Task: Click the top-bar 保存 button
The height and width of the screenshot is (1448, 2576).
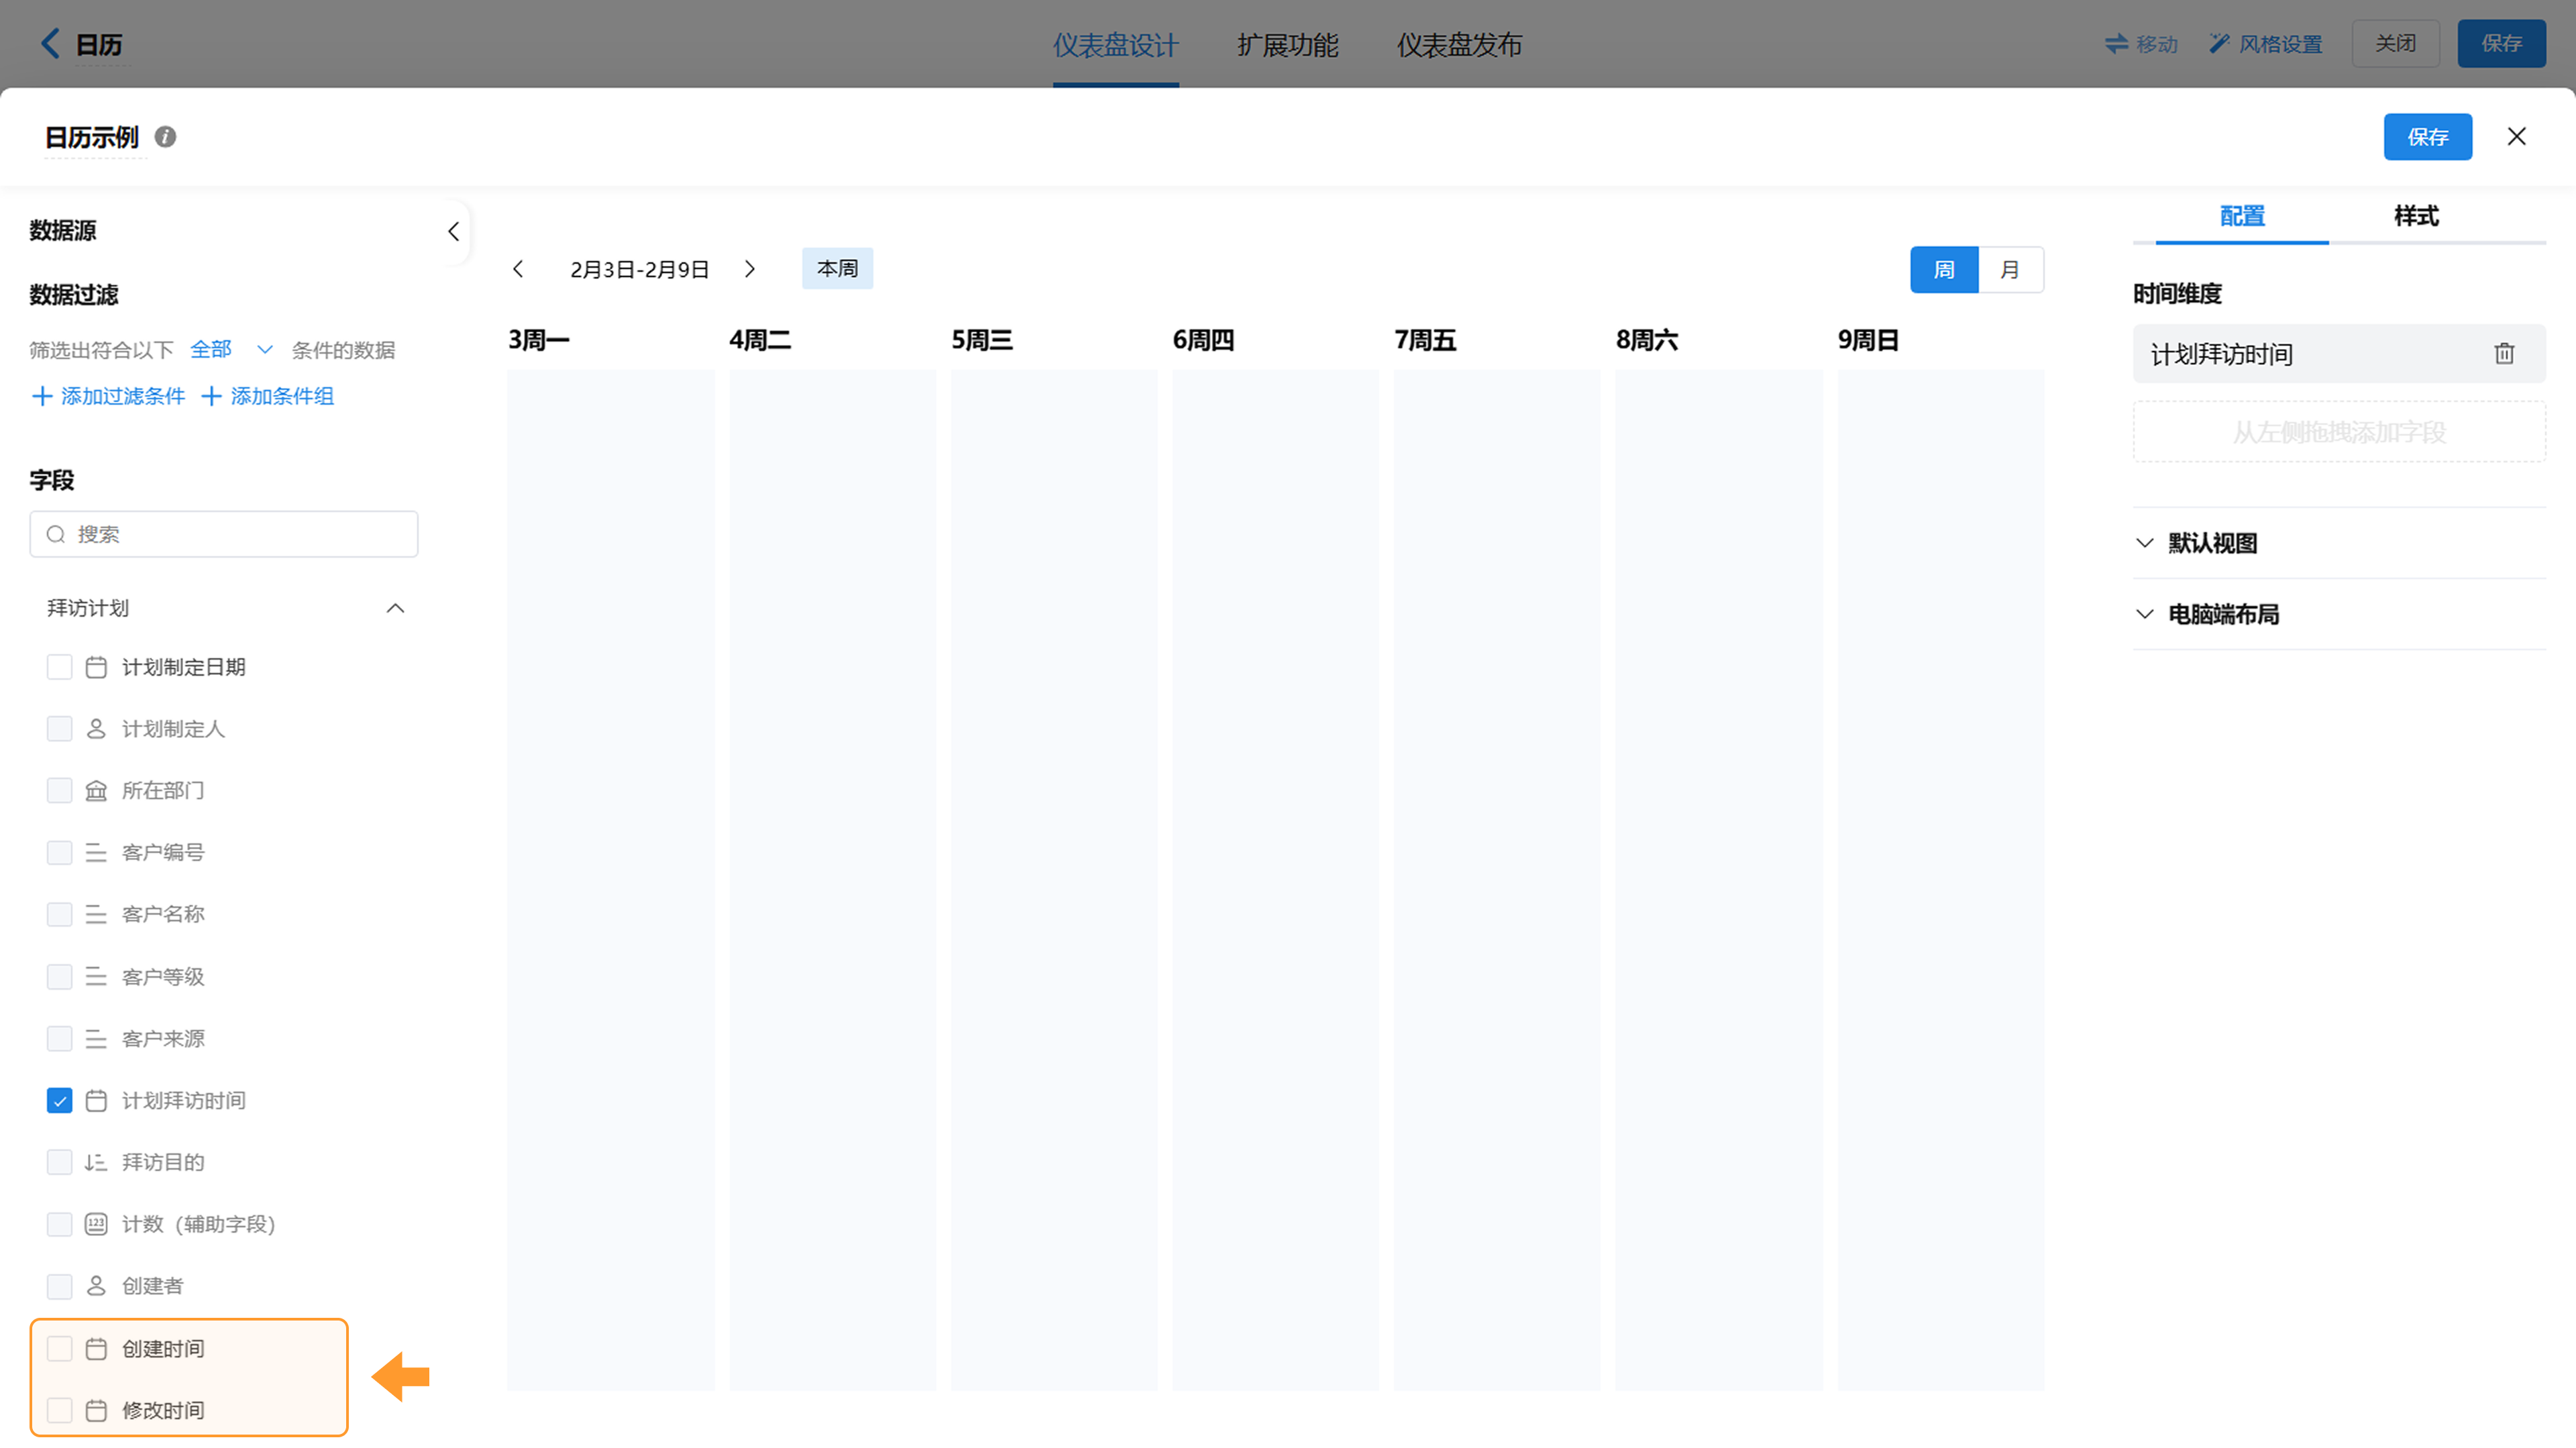Action: 2501,43
